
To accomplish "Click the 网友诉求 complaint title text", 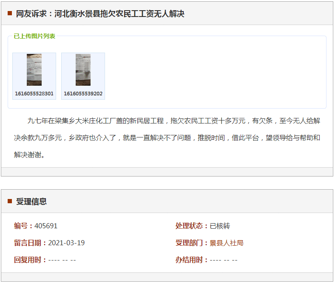I will [x=100, y=14].
